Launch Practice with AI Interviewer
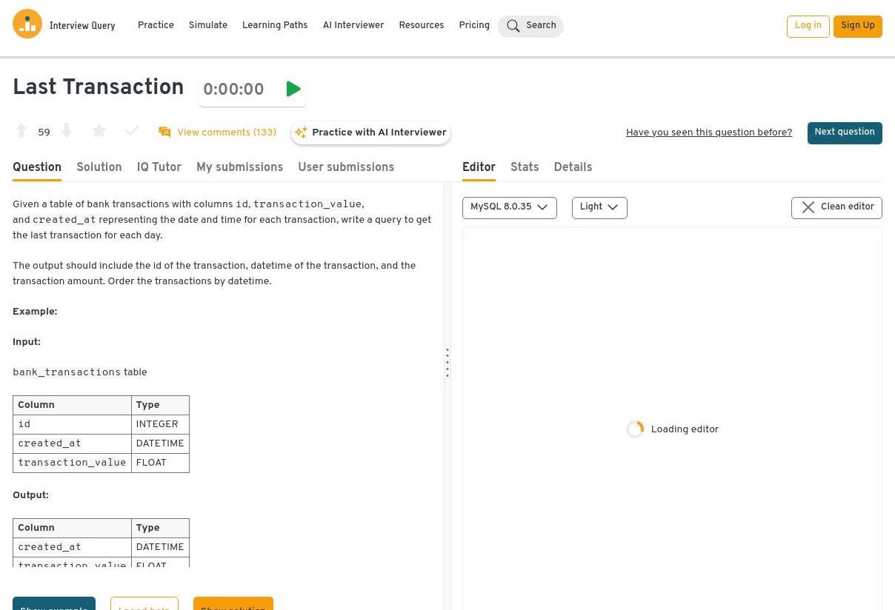The image size is (895, 610). pos(371,133)
